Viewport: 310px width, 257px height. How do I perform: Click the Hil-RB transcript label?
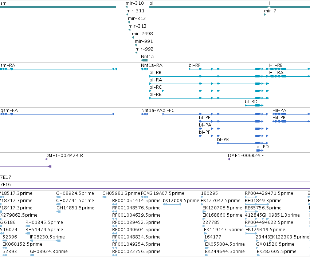[276, 65]
